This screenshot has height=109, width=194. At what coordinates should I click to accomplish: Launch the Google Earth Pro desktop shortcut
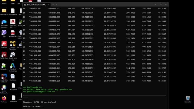13,56
